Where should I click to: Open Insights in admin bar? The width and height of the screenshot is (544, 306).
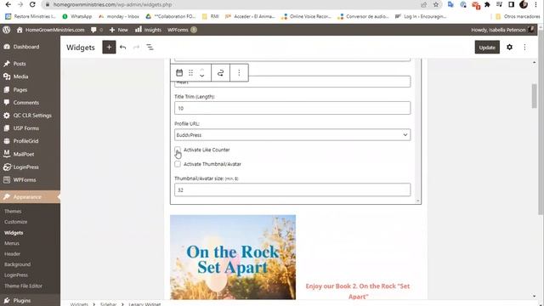tap(148, 30)
